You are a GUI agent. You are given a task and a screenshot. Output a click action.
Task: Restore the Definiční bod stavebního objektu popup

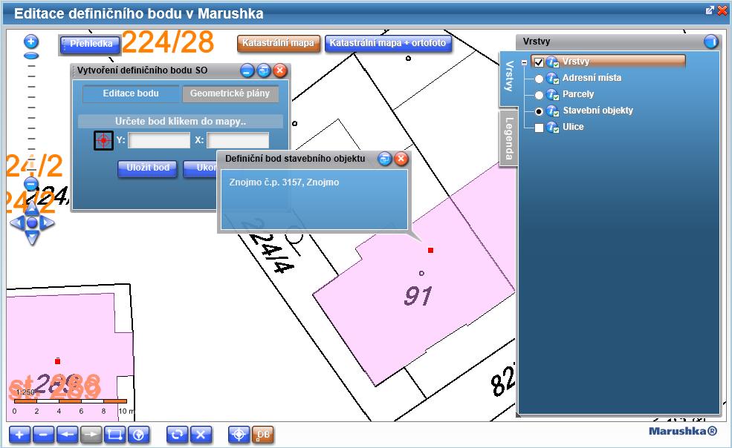tap(385, 159)
